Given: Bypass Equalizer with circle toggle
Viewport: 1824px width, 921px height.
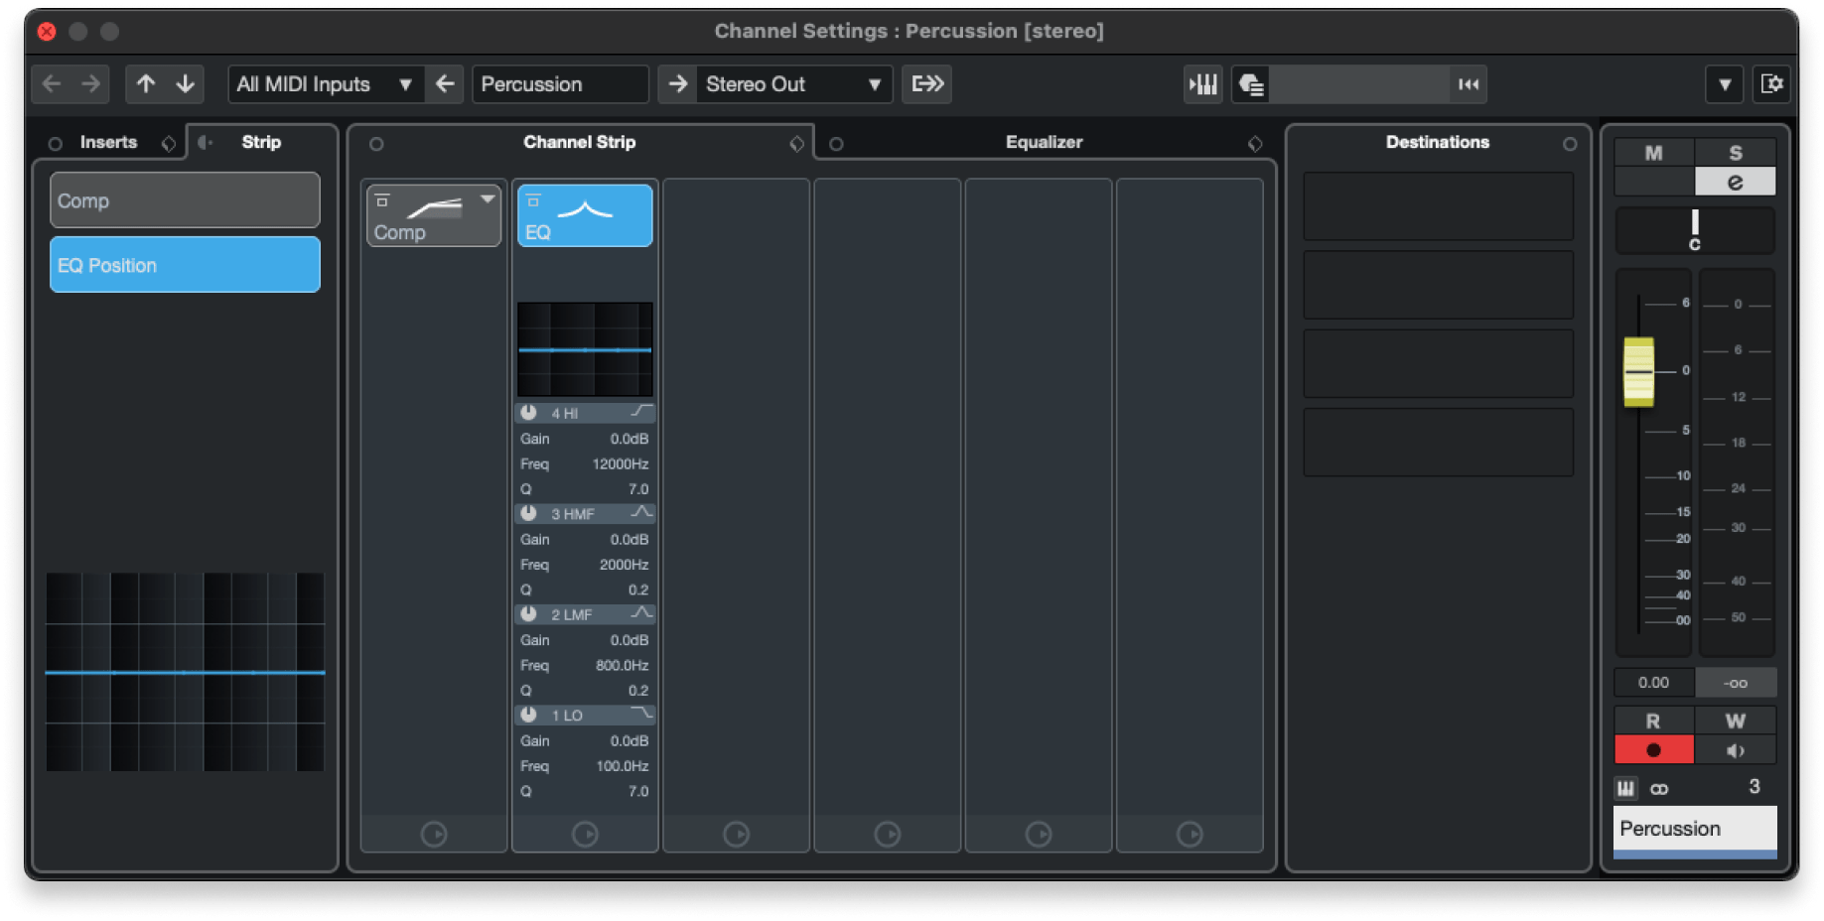Looking at the screenshot, I should click(x=836, y=144).
